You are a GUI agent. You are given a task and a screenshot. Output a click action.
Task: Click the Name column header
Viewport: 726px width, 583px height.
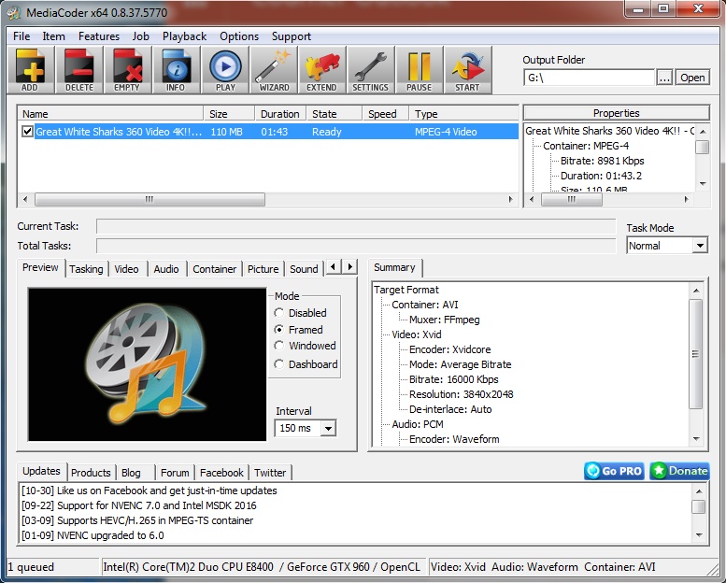pyautogui.click(x=110, y=114)
